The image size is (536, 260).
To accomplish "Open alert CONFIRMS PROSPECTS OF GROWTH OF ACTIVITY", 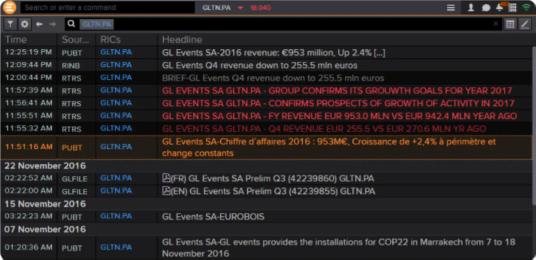I will point(338,104).
